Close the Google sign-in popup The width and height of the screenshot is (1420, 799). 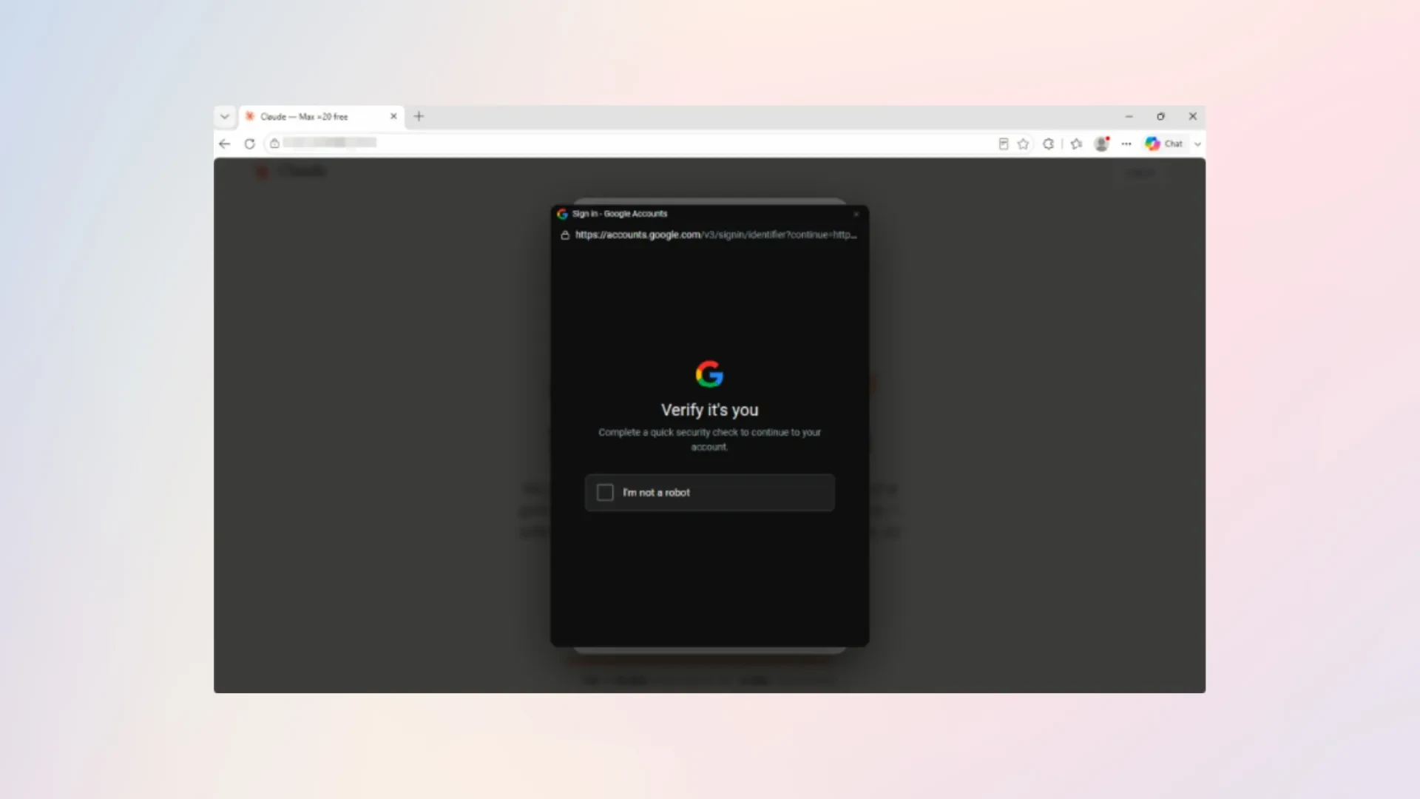856,215
